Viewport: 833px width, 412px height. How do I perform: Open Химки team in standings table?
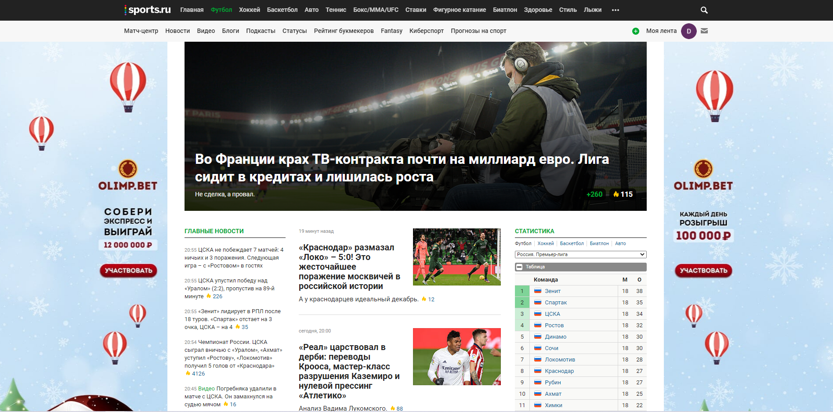(x=554, y=405)
